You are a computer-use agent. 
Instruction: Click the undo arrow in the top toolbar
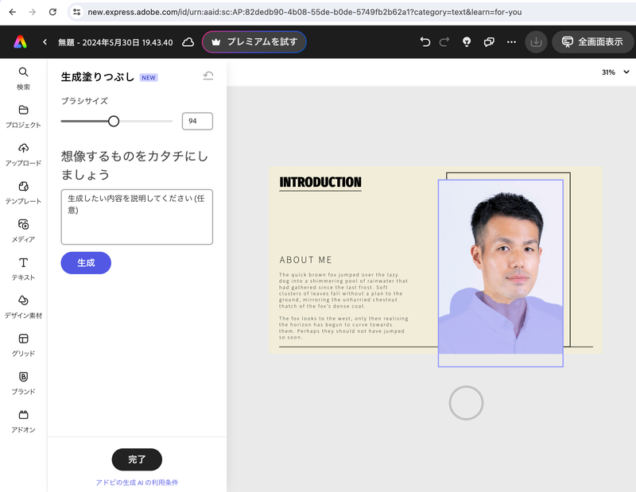point(425,41)
